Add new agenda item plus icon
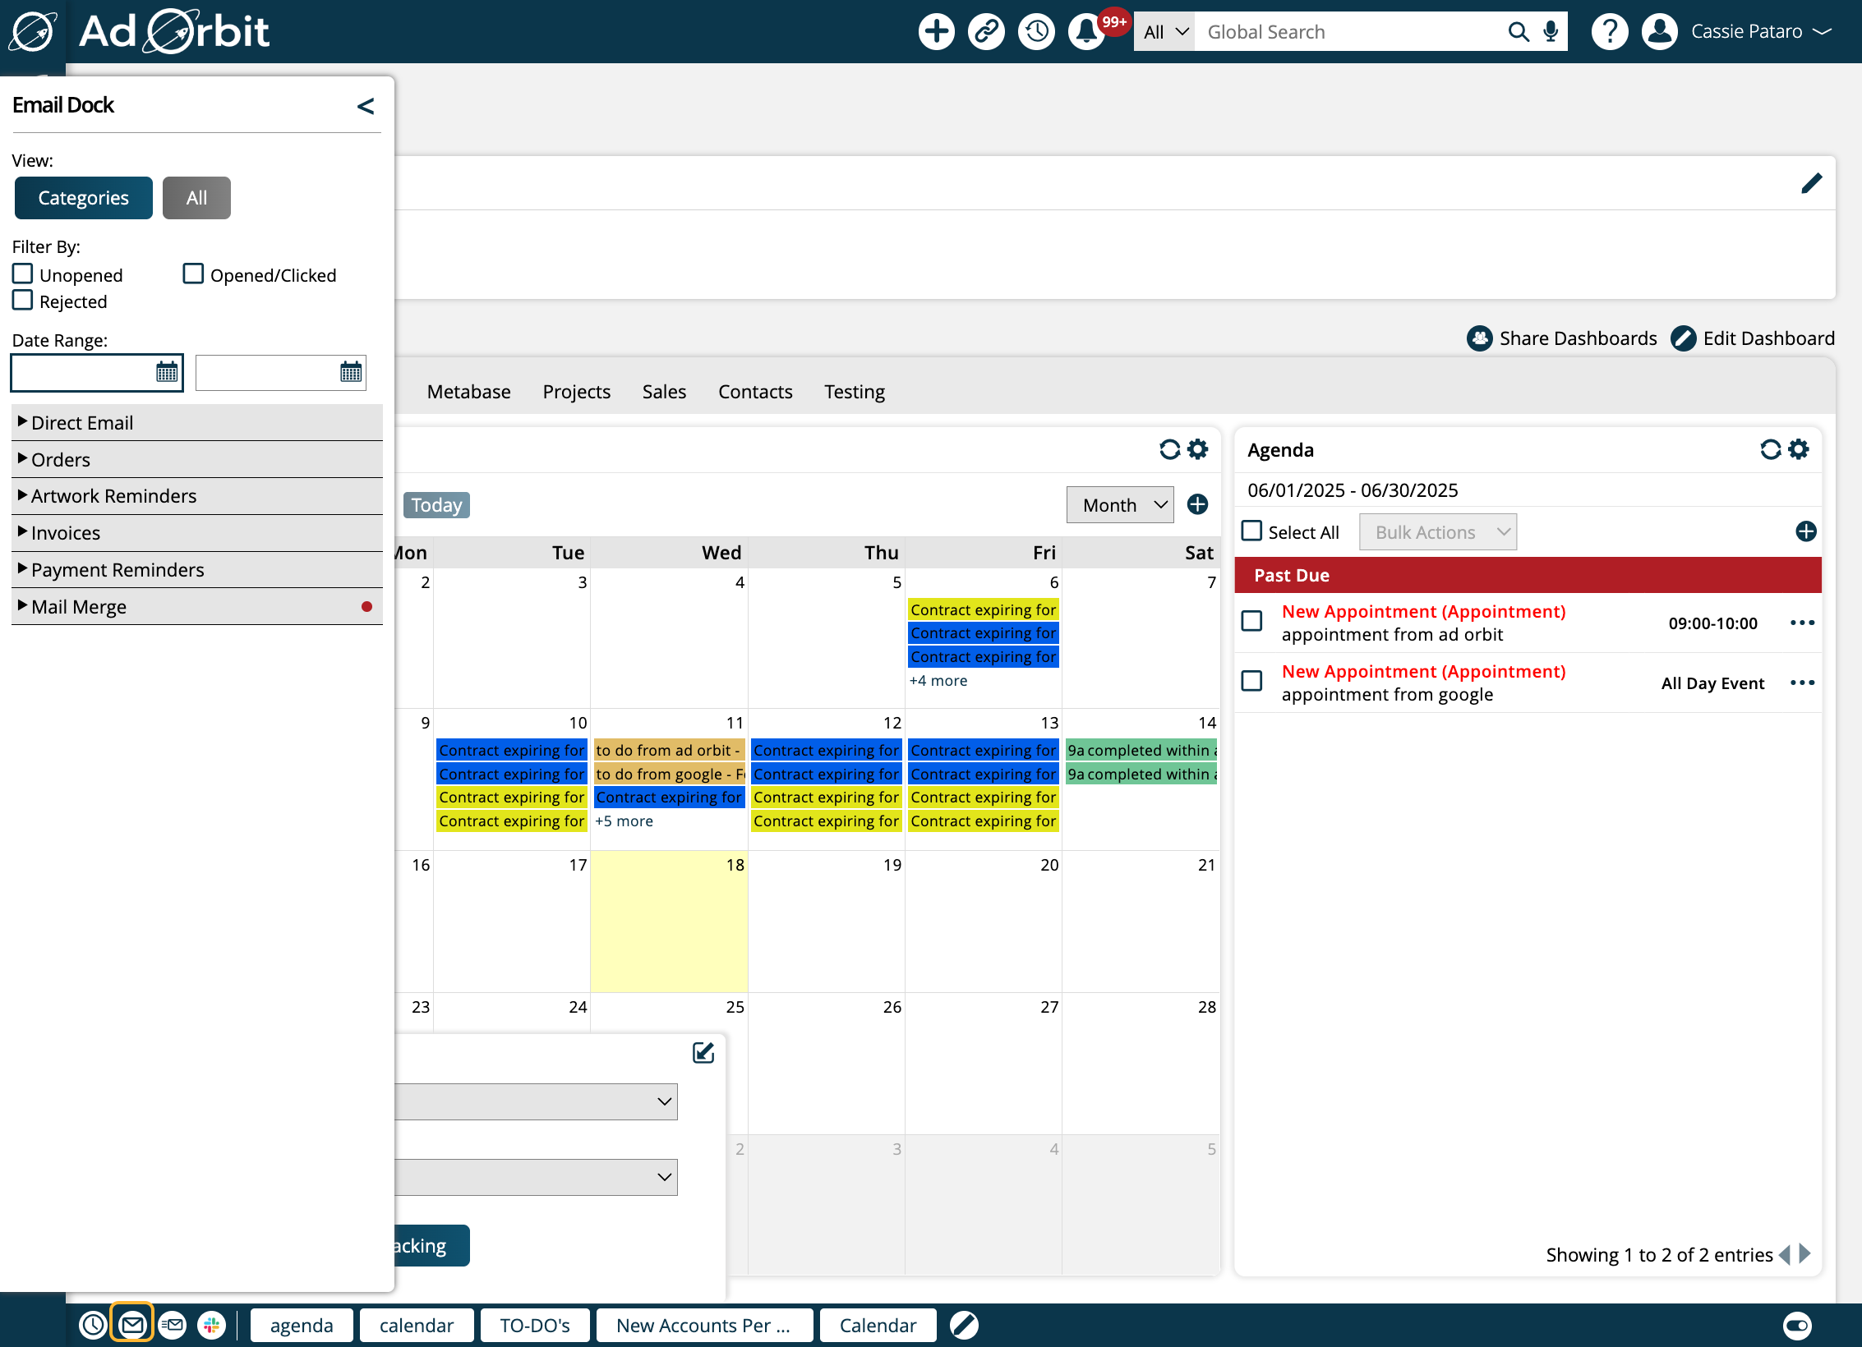1862x1347 pixels. [1805, 531]
